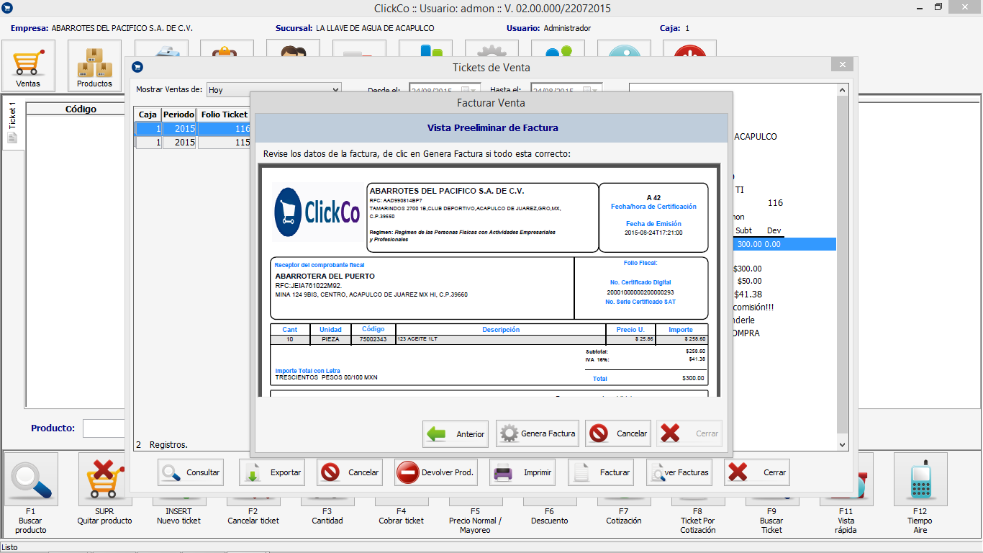The width and height of the screenshot is (983, 553).
Task: Click F8 Ticket Por Cotización label
Action: point(697,521)
